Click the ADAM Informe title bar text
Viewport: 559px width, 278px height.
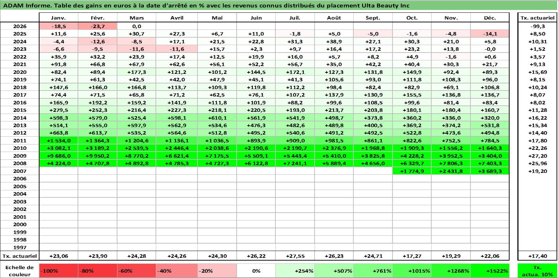206,6
